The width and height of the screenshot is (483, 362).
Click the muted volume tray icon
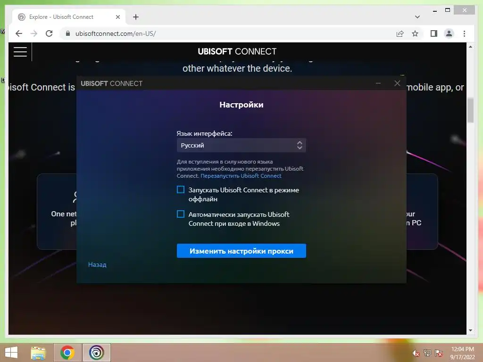tap(416, 353)
